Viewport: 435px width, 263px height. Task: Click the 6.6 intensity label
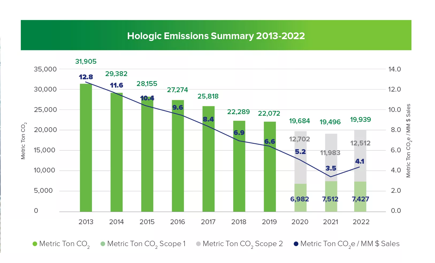pyautogui.click(x=270, y=142)
